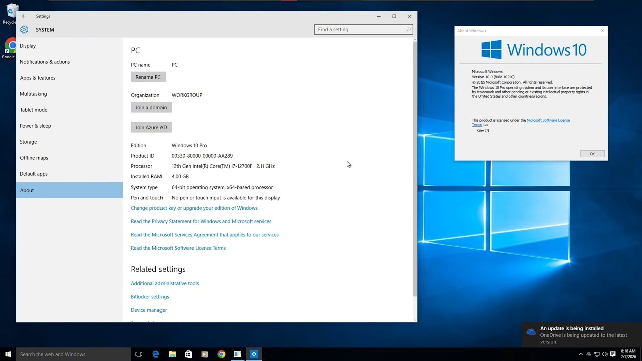Image resolution: width=642 pixels, height=361 pixels.
Task: Open the Action Center notification icon
Action: (613, 354)
